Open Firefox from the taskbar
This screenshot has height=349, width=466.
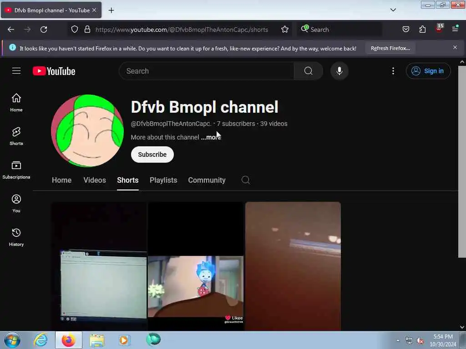(x=69, y=340)
